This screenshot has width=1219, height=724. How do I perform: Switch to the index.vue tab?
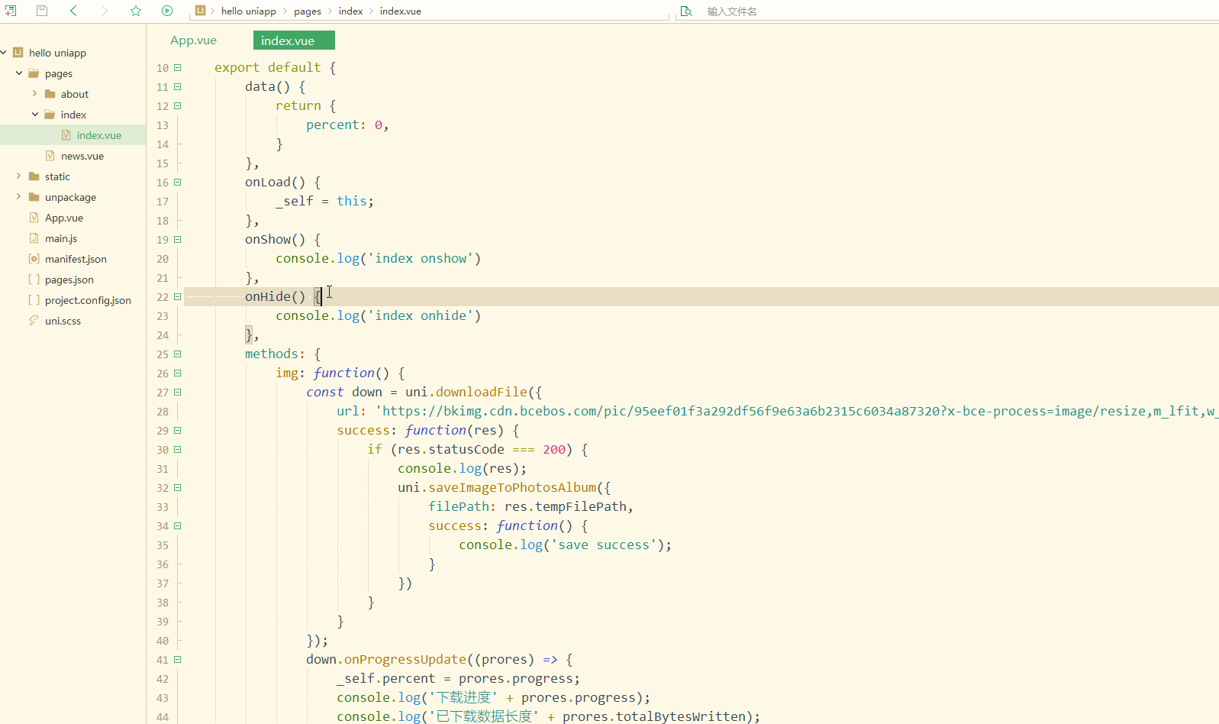click(294, 40)
